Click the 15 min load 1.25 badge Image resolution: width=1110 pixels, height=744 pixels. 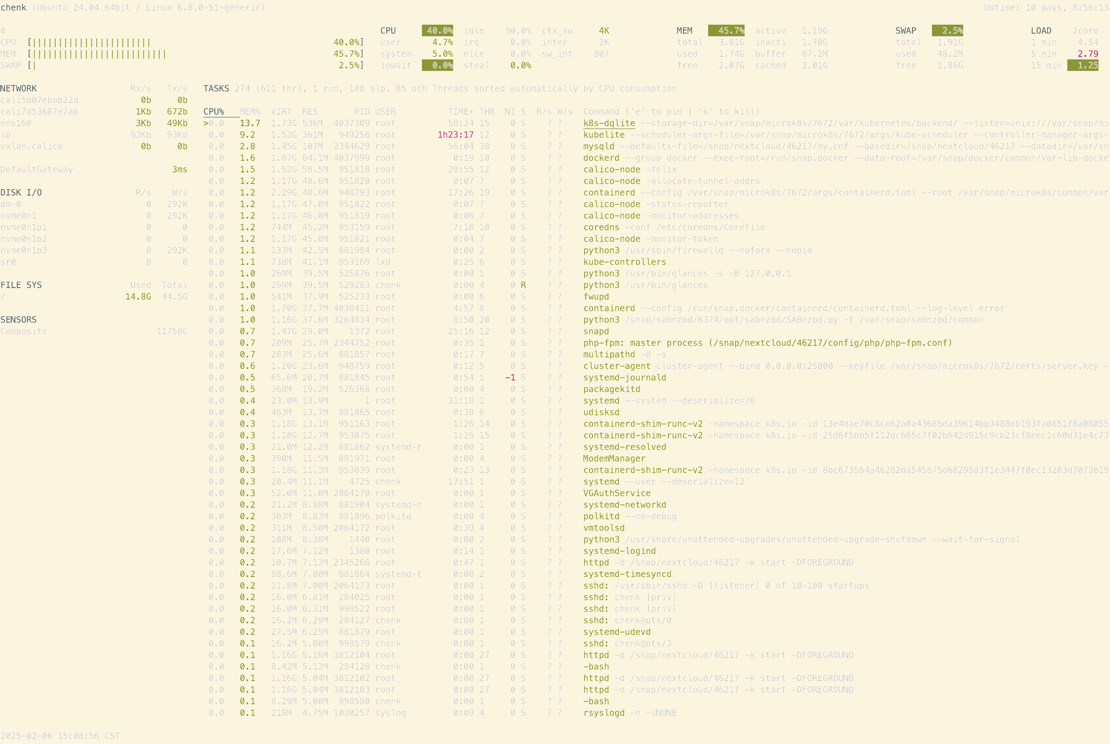coord(1083,65)
